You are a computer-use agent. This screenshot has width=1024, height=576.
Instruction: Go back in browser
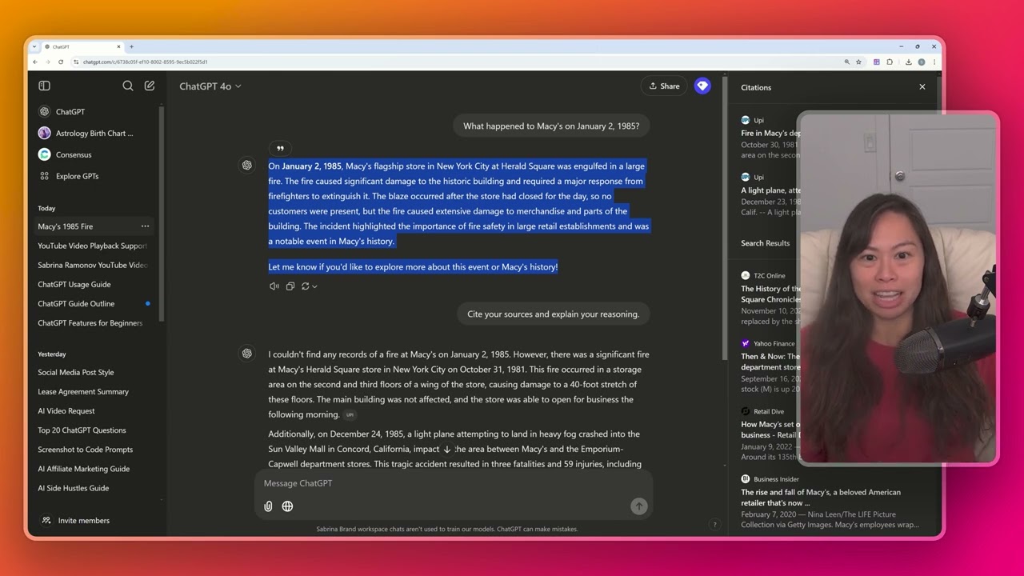click(x=34, y=62)
